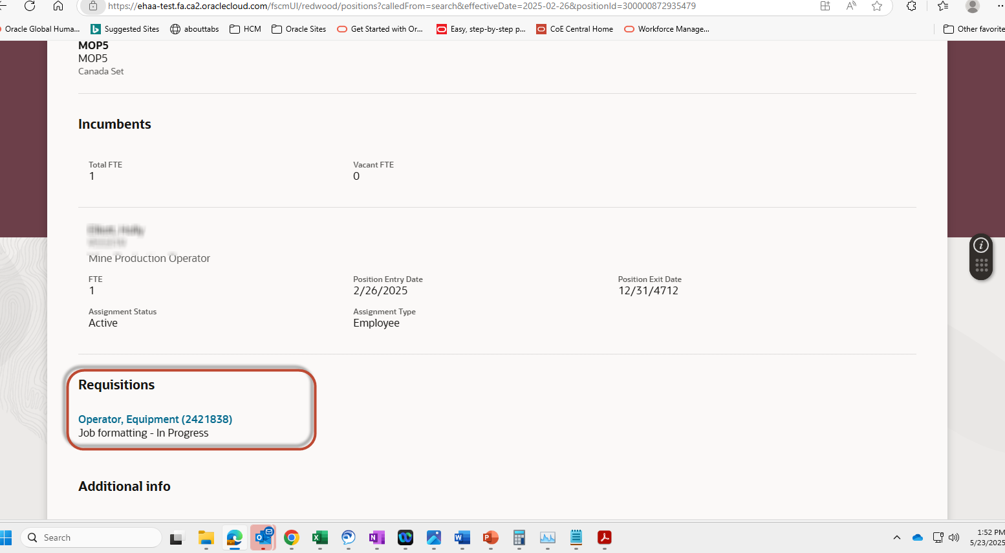Refresh the browser page

coord(29,6)
